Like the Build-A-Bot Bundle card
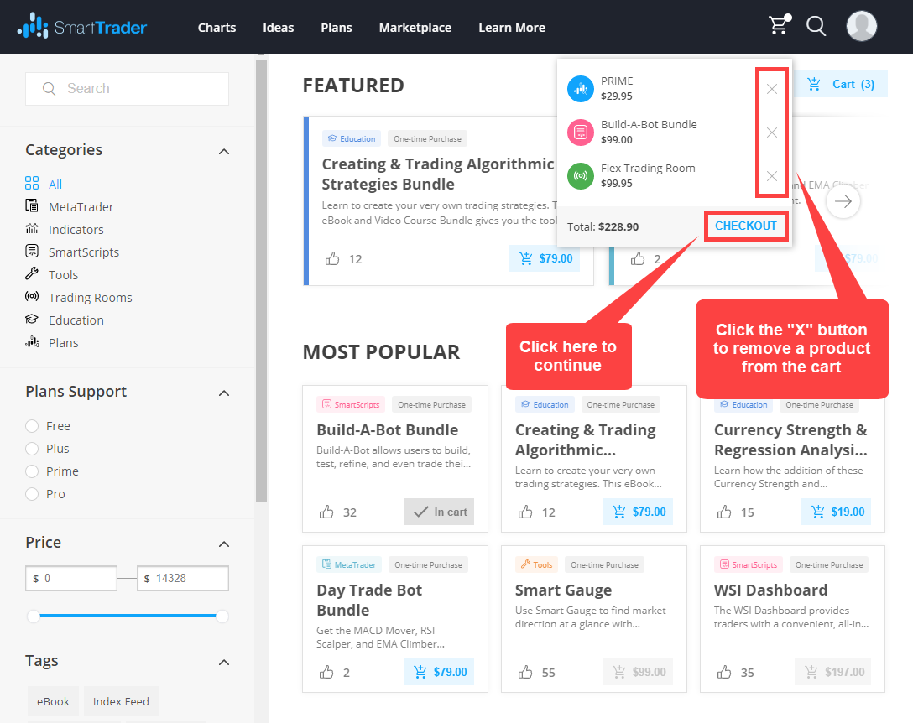This screenshot has width=913, height=723. 326,512
